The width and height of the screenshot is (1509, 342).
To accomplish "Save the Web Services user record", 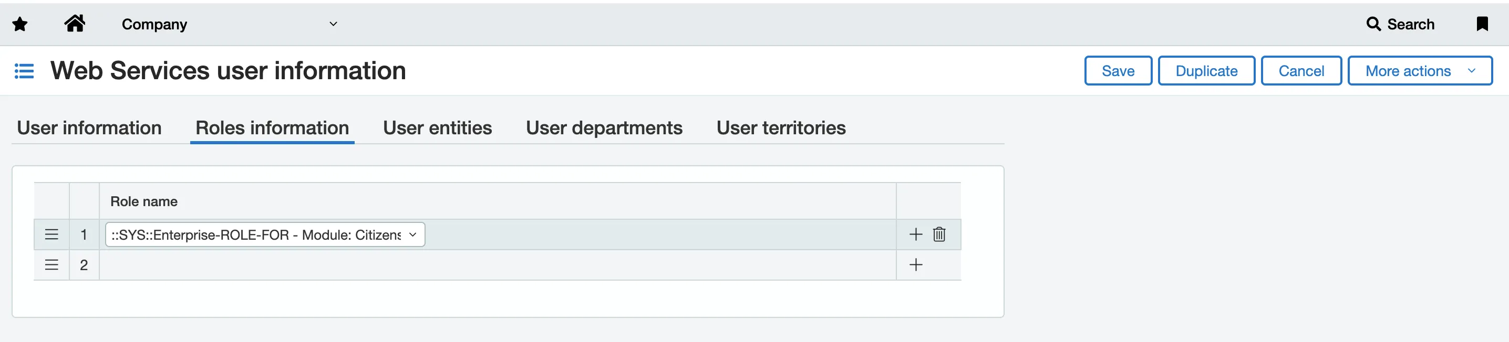I will pyautogui.click(x=1118, y=71).
